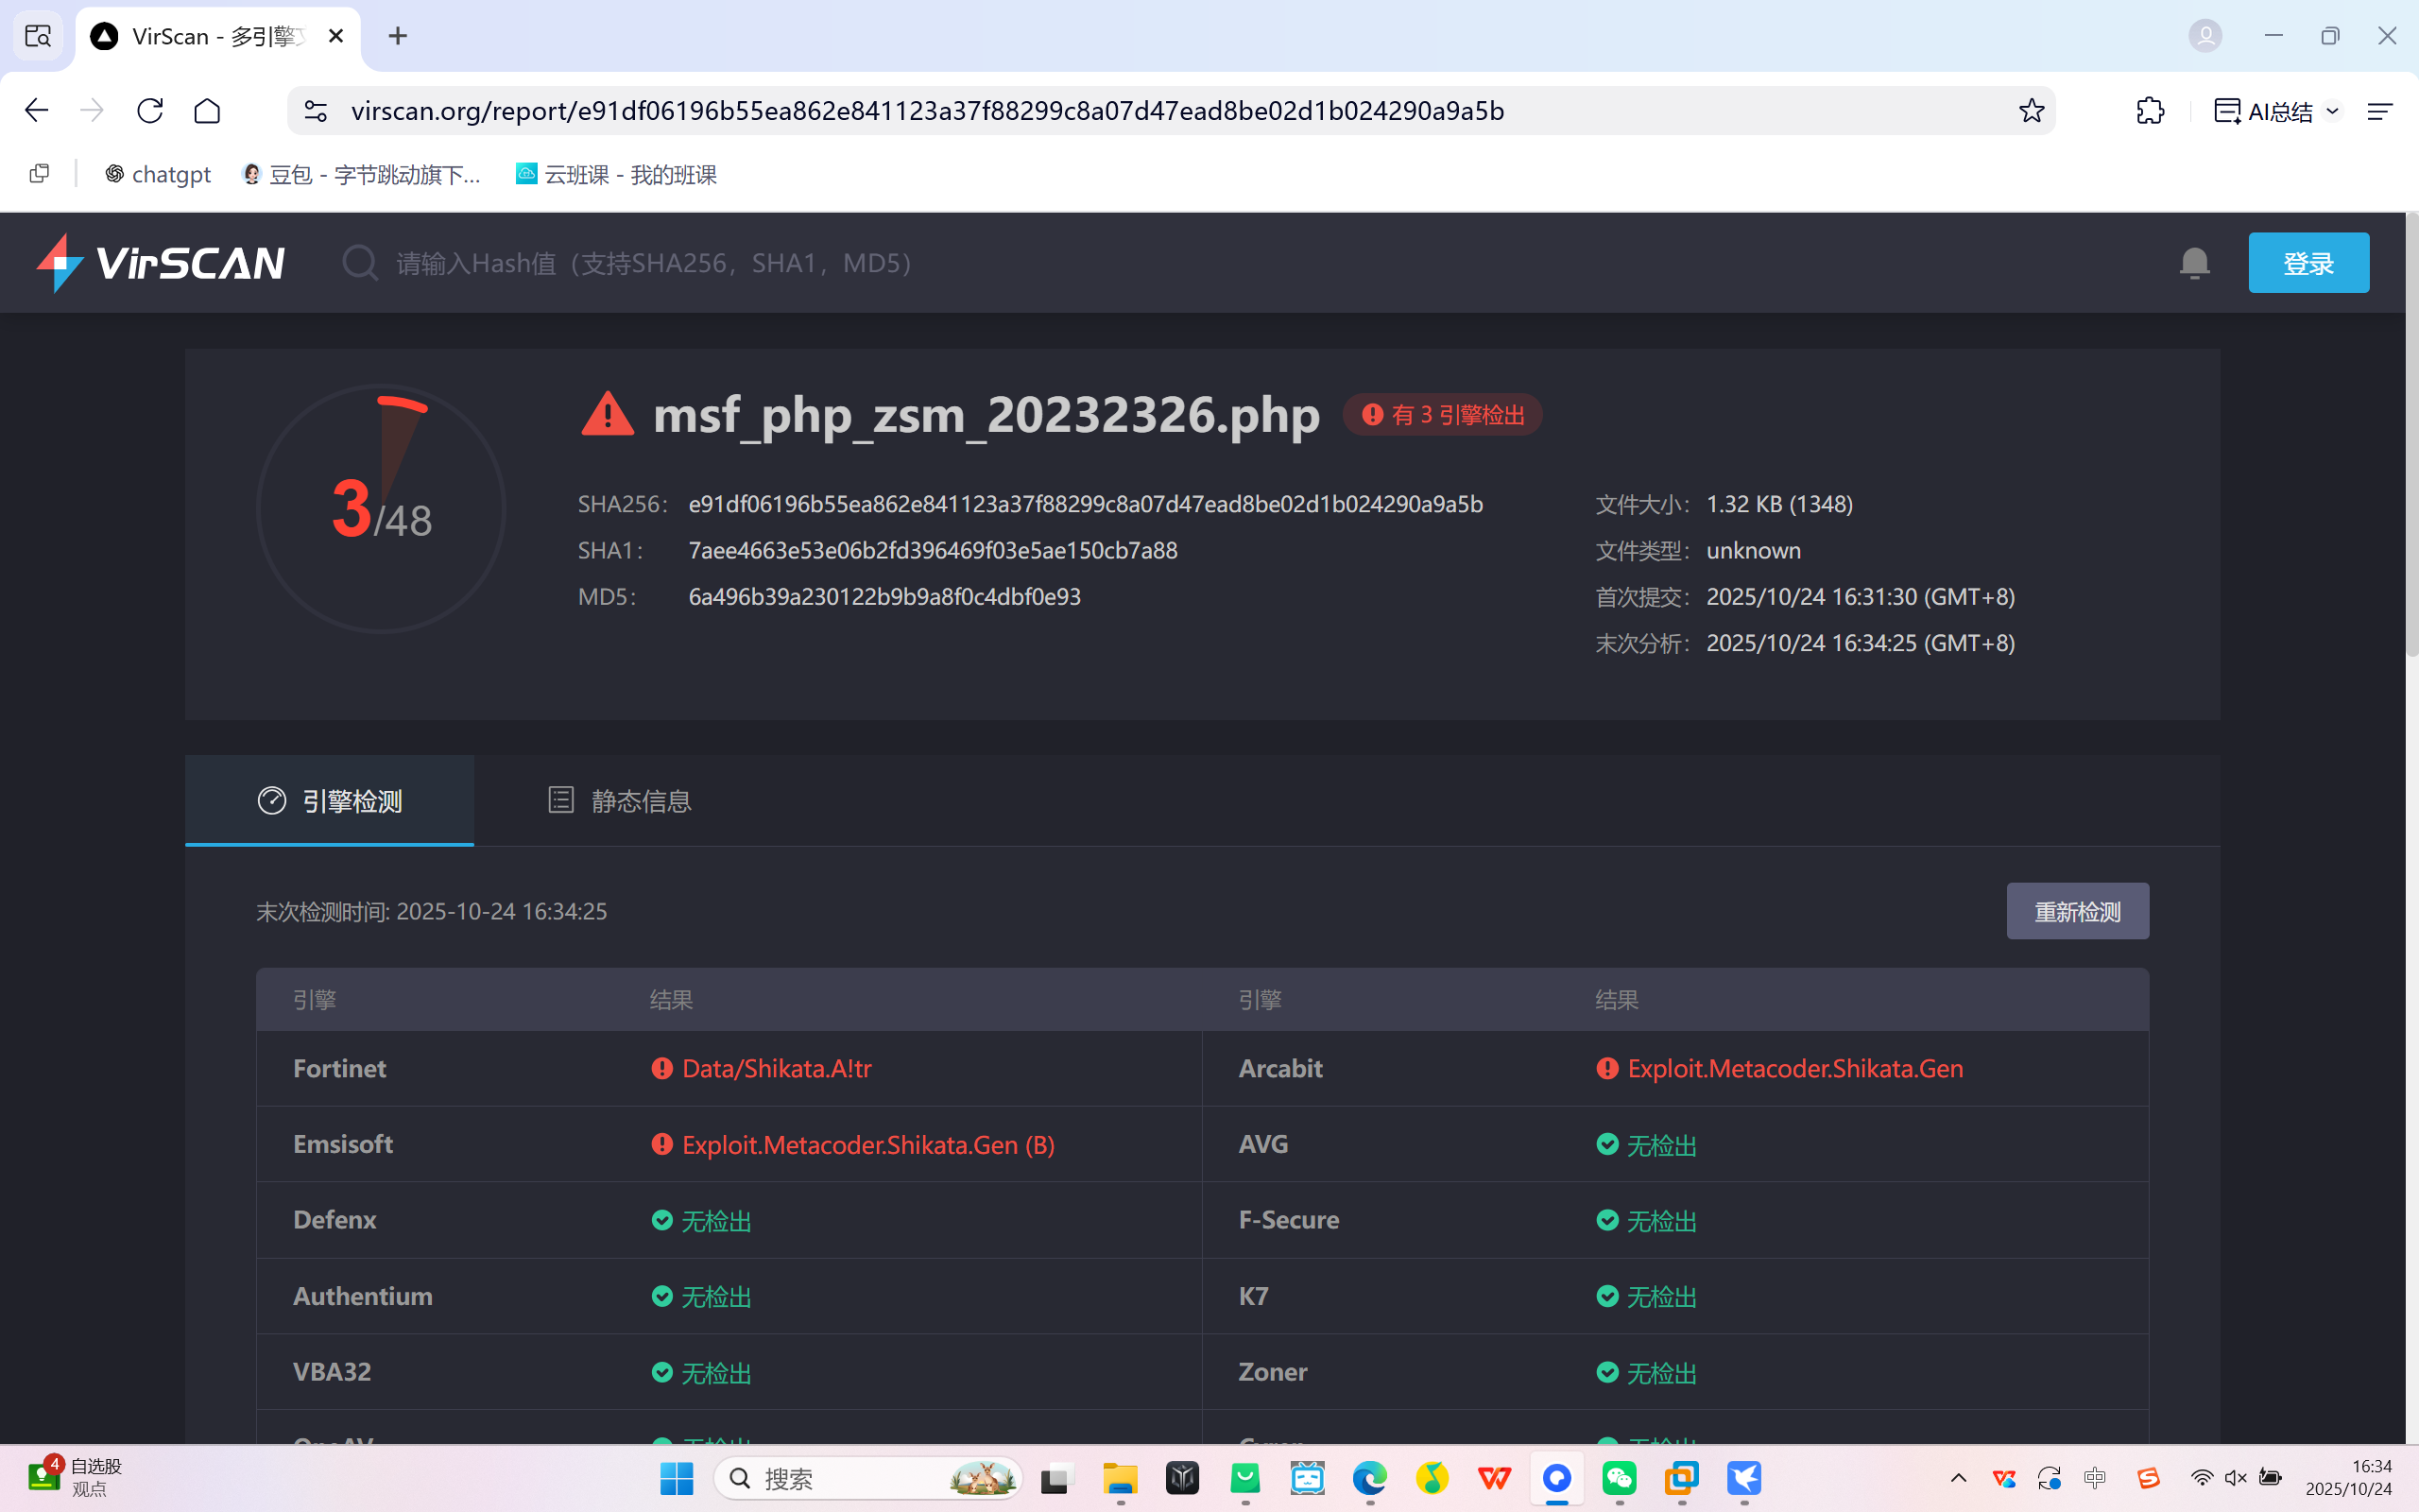Click the 登录 button
The height and width of the screenshot is (1512, 2419).
pos(2308,263)
